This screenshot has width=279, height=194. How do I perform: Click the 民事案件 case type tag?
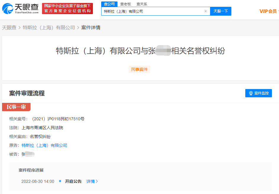tap(139, 69)
